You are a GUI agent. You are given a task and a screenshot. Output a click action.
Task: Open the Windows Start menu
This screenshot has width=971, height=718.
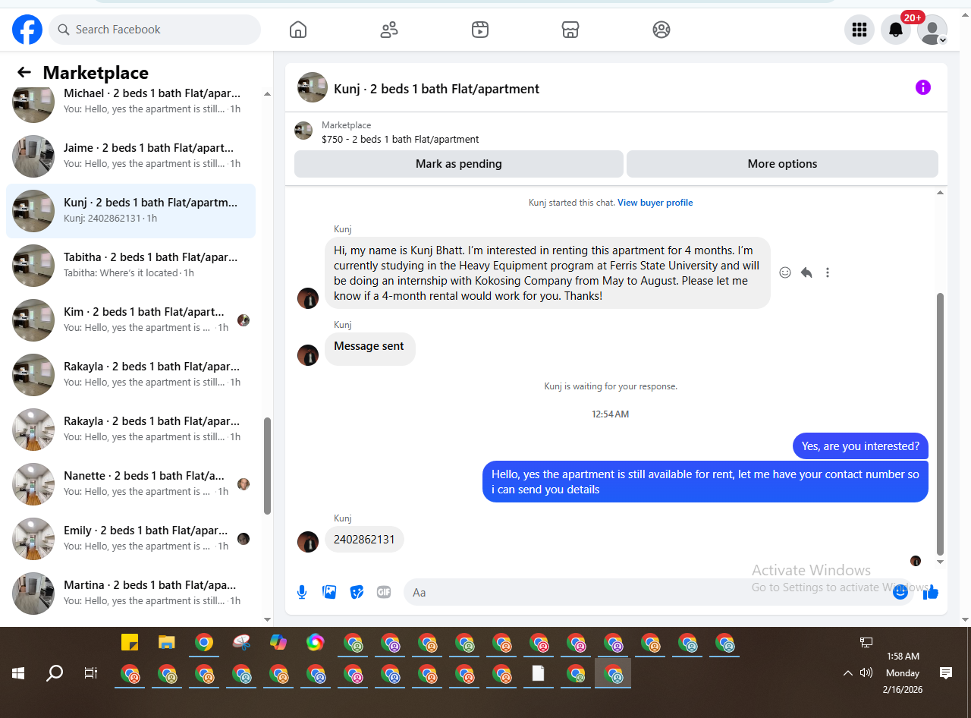click(x=18, y=673)
